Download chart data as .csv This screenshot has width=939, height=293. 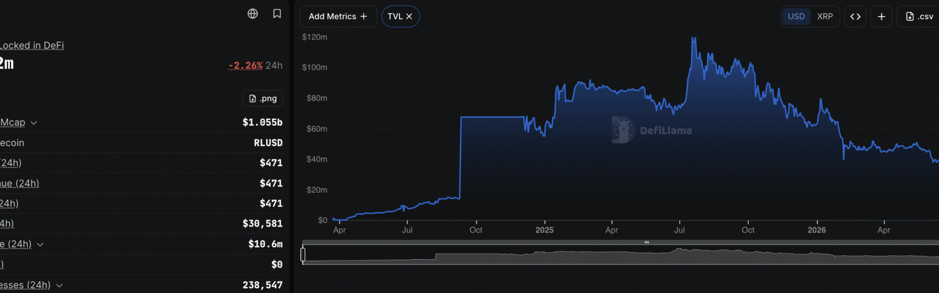point(919,17)
